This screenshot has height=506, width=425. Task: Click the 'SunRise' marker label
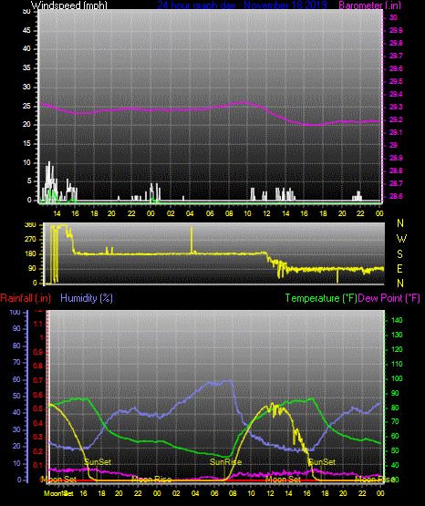(225, 462)
